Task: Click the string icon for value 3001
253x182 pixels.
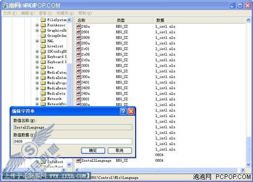Action: [78, 65]
